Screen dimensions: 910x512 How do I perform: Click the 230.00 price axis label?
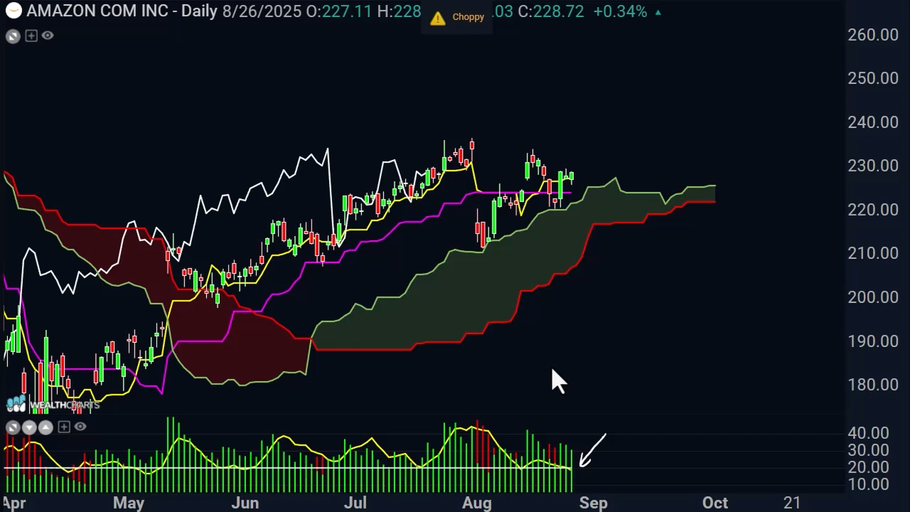(873, 166)
